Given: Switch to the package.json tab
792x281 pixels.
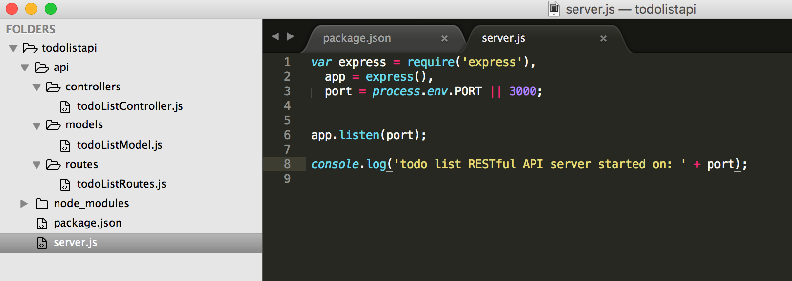Looking at the screenshot, I should [x=357, y=38].
